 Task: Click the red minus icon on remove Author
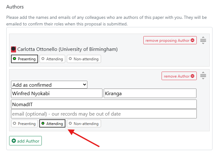[x=192, y=76]
